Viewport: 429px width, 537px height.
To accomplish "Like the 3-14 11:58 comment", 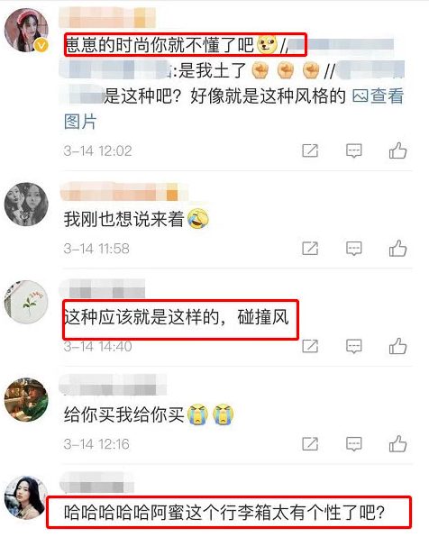I will 397,248.
